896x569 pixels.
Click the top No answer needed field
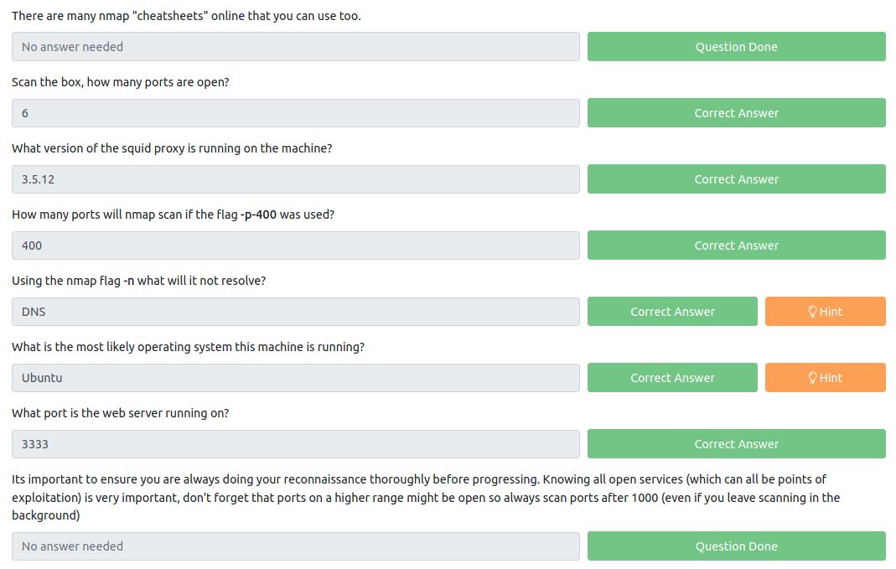pos(295,47)
